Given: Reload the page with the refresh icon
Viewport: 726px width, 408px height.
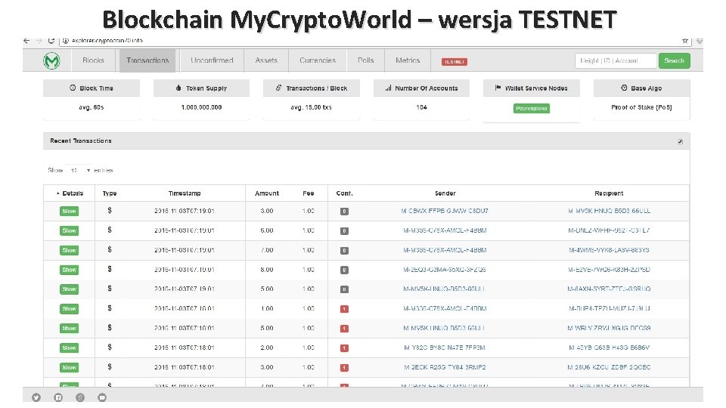Looking at the screenshot, I should click(x=51, y=41).
